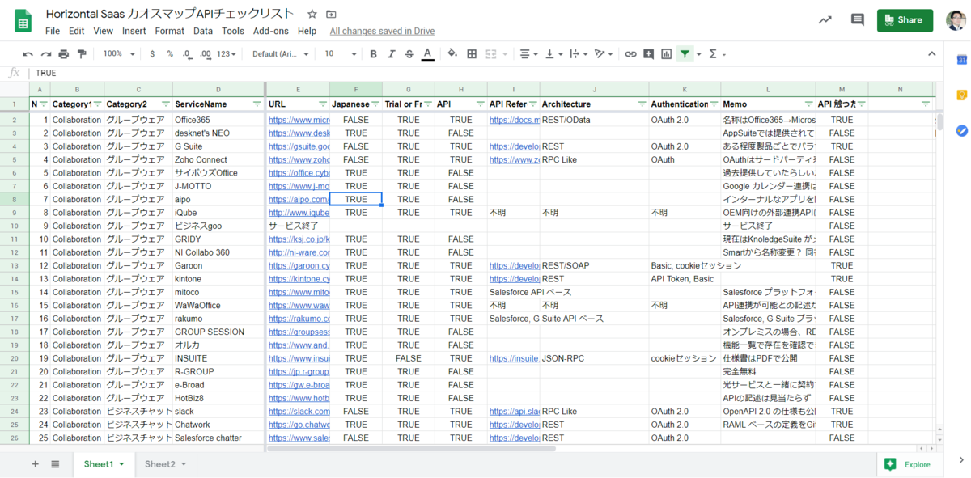Insert a chart
This screenshot has height=478, width=971.
tap(666, 54)
